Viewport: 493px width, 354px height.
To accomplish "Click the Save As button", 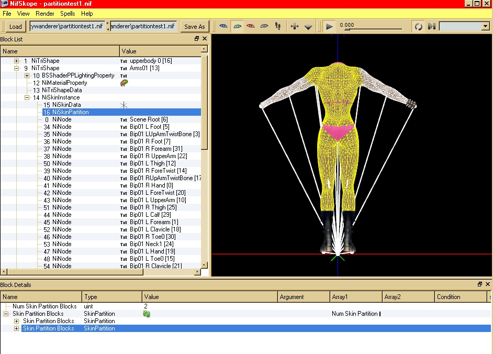I will pyautogui.click(x=194, y=27).
